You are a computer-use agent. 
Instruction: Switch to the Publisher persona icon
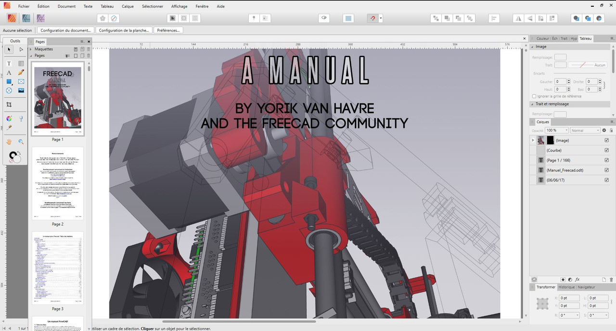coord(12,18)
